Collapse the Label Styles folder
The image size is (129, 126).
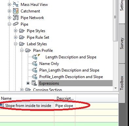16,44
